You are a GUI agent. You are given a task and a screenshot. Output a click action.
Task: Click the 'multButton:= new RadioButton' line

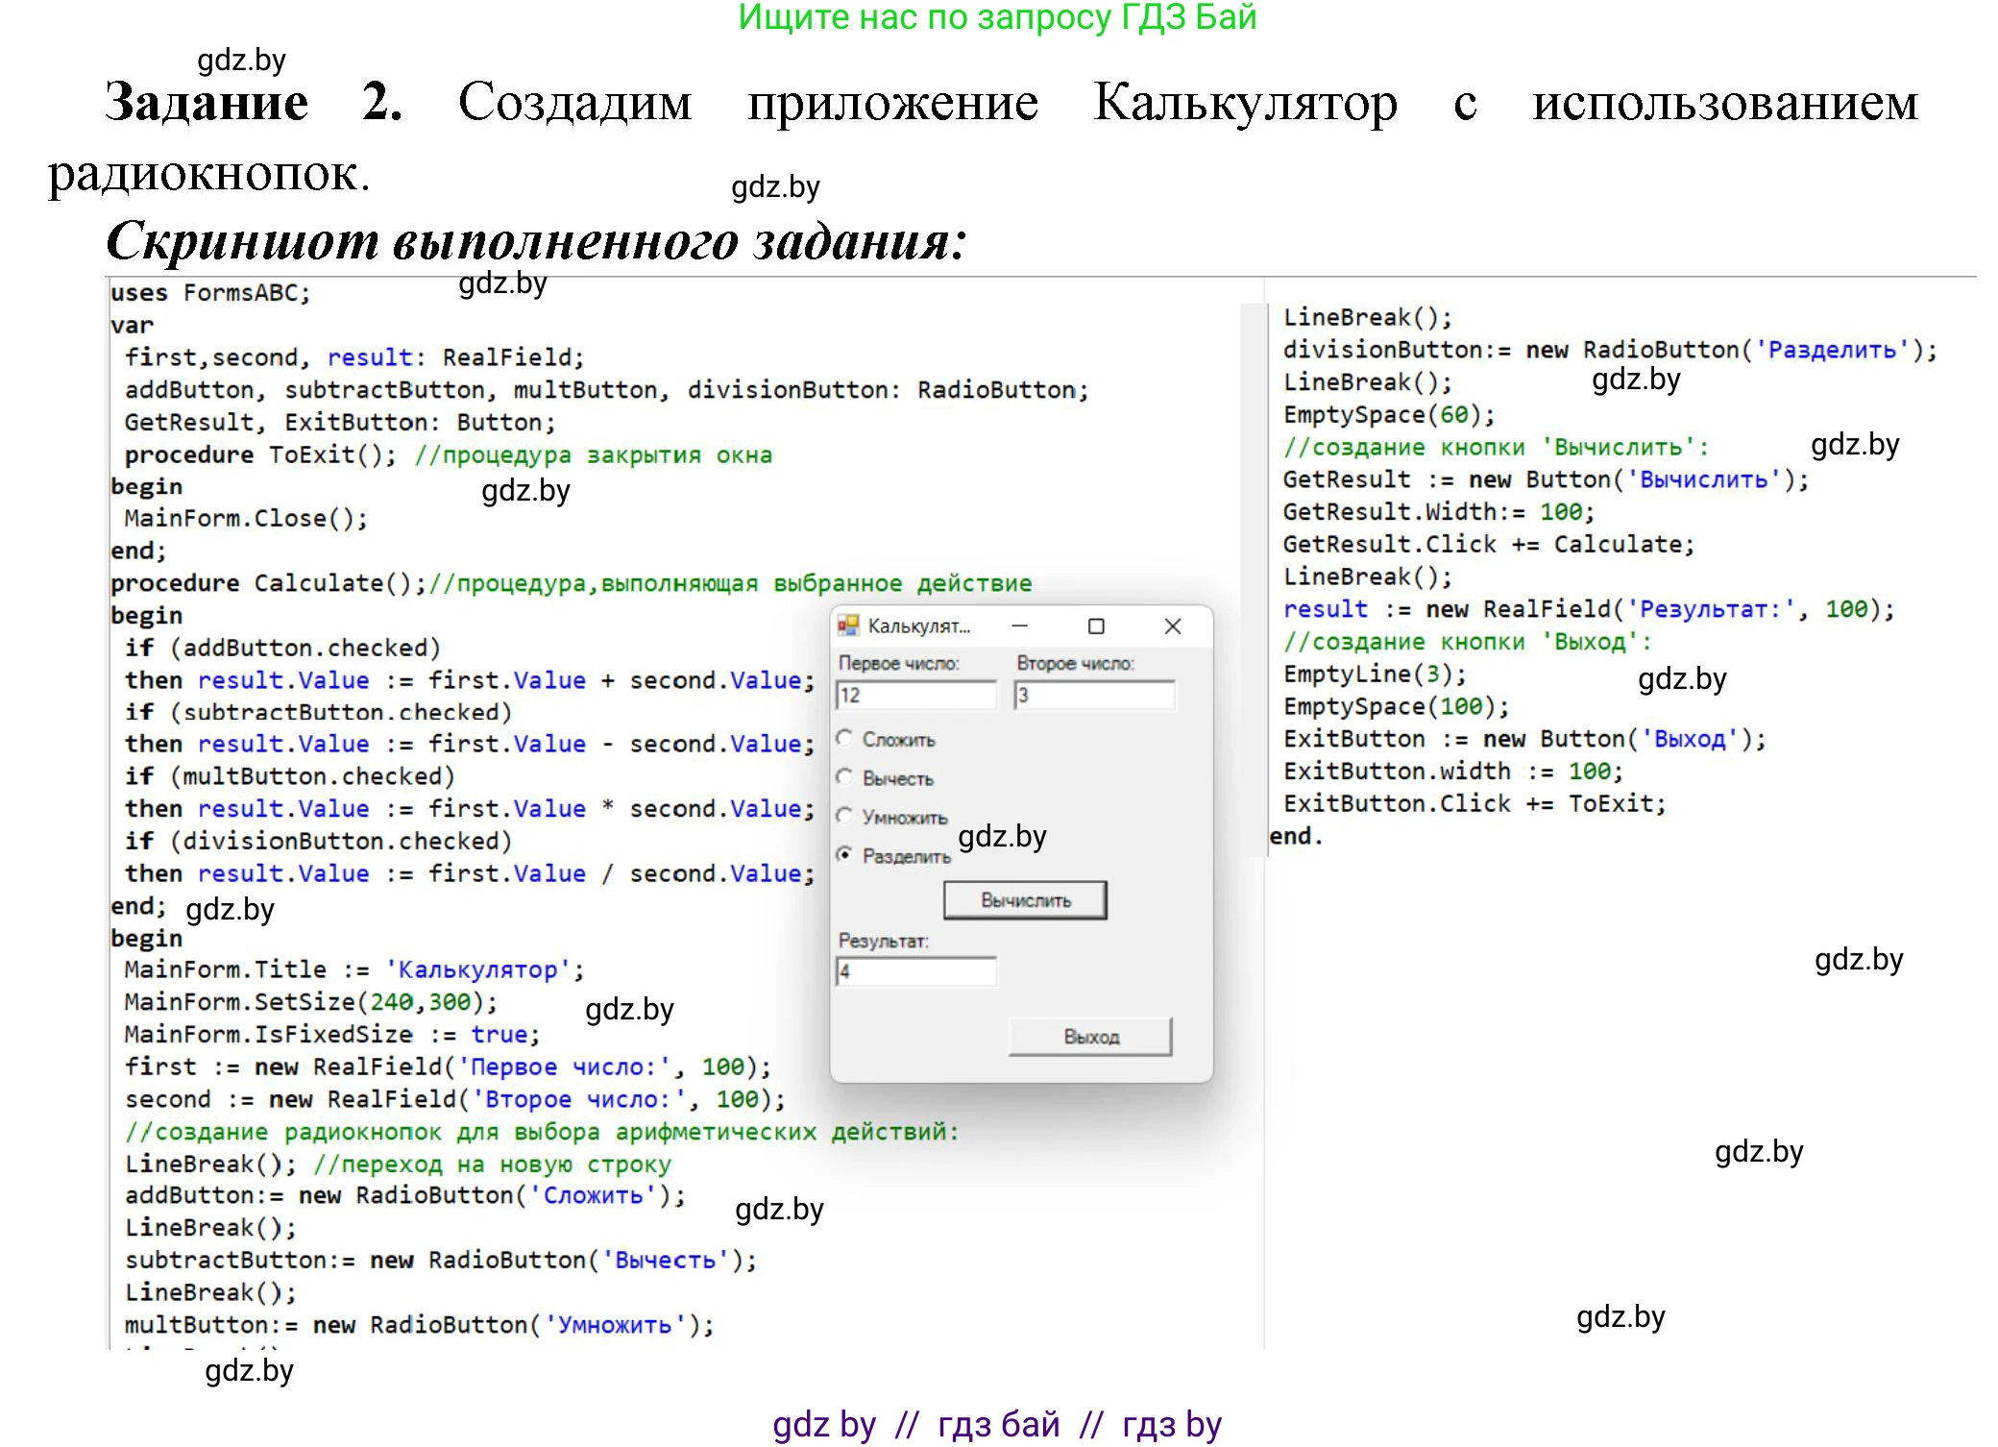[420, 1325]
